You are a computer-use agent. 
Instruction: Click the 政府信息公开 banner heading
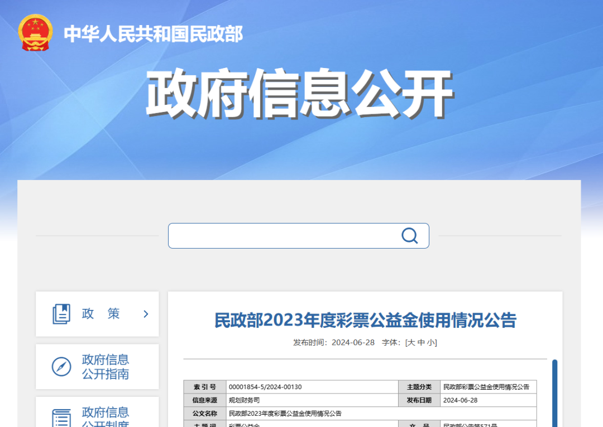coord(301,91)
